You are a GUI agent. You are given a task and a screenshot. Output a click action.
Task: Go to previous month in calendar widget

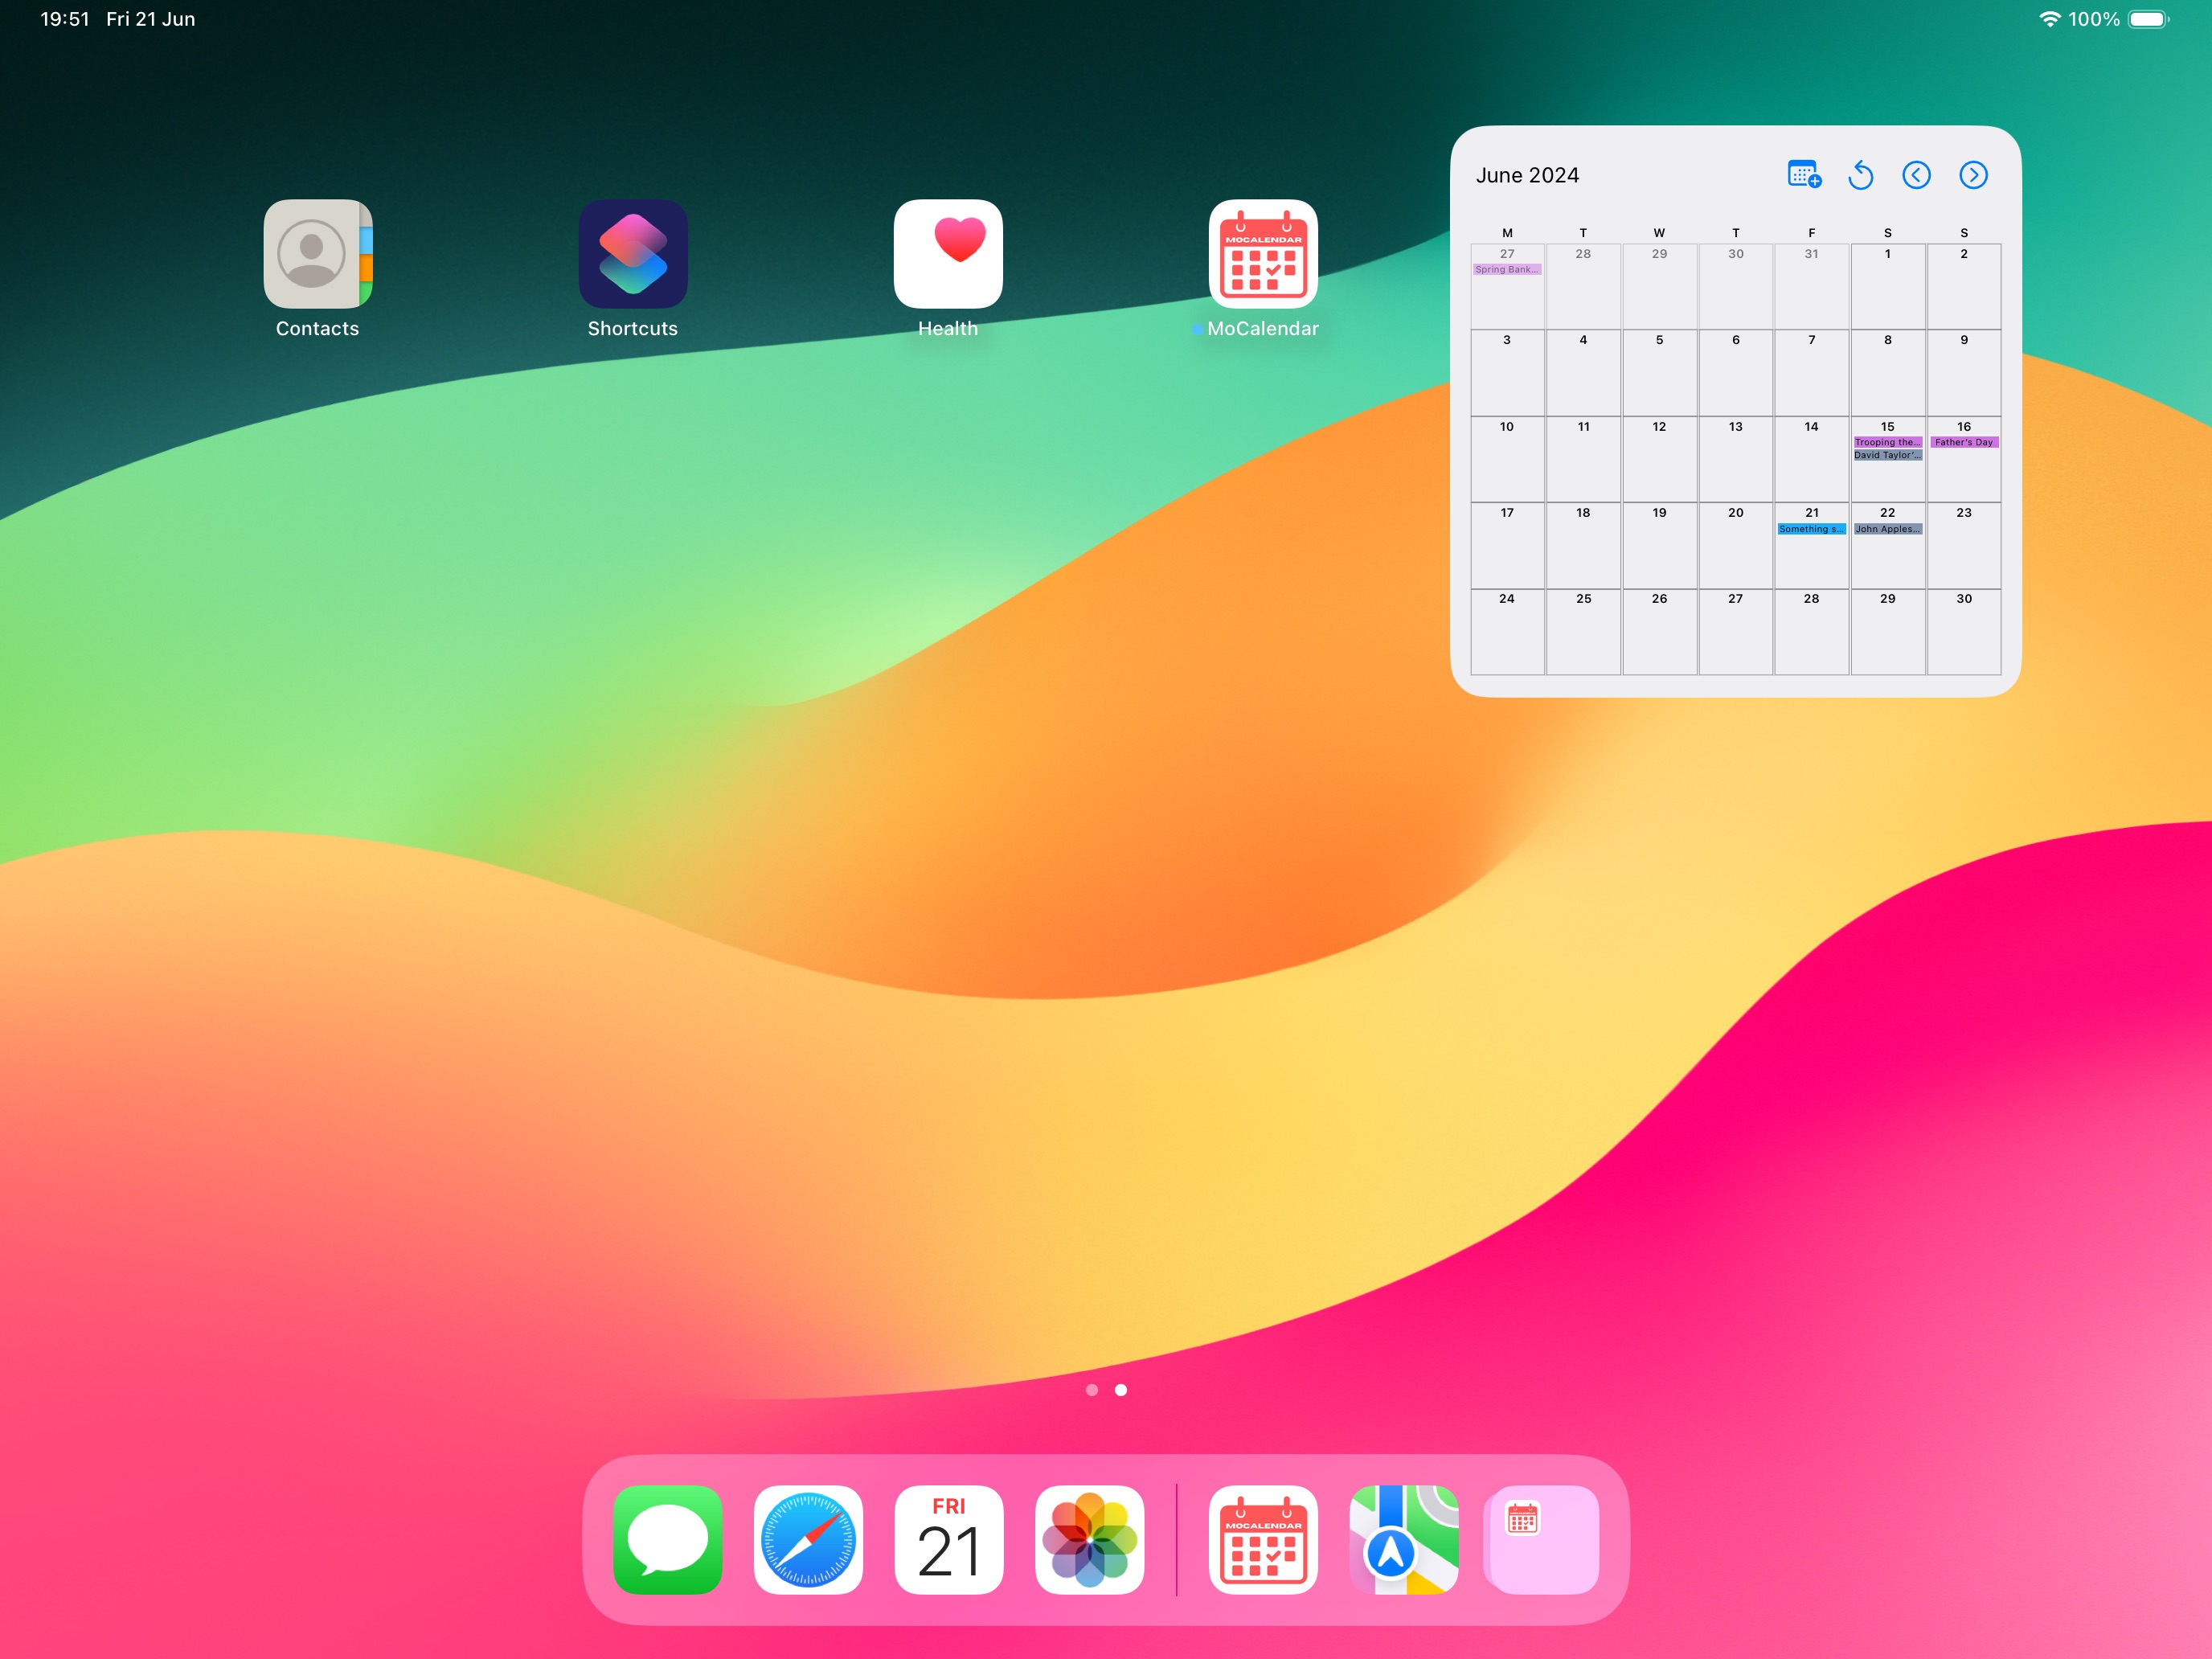tap(1916, 175)
